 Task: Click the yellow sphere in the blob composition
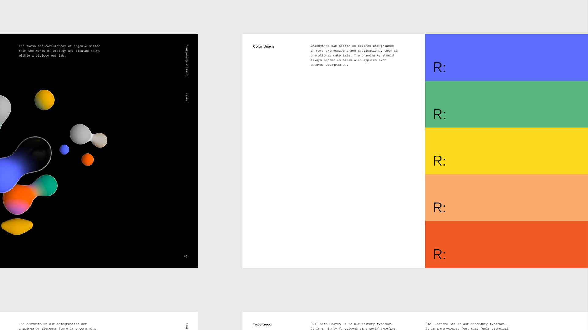tap(44, 100)
